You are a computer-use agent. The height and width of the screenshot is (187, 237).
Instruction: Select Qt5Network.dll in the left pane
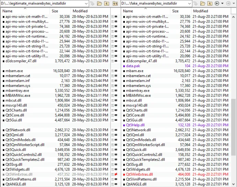18,130
